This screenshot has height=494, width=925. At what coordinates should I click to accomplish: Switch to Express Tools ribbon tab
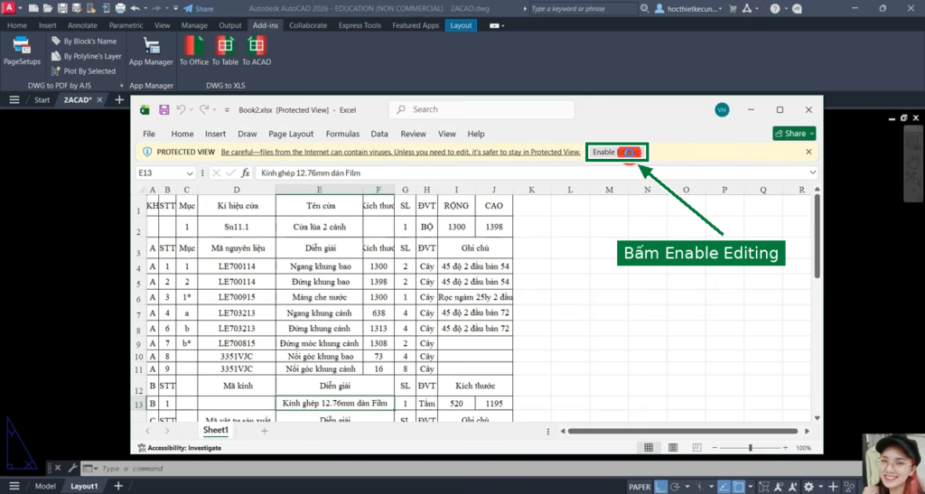pos(360,25)
